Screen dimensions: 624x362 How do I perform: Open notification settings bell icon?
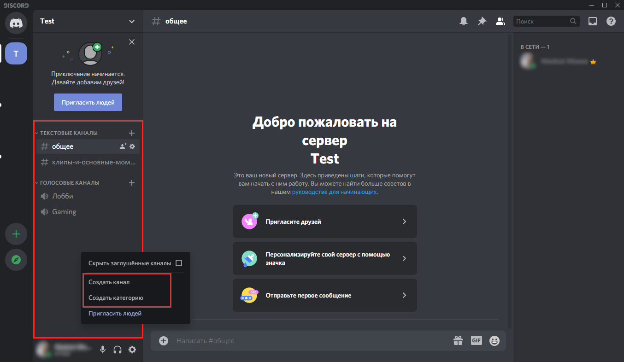(x=464, y=21)
